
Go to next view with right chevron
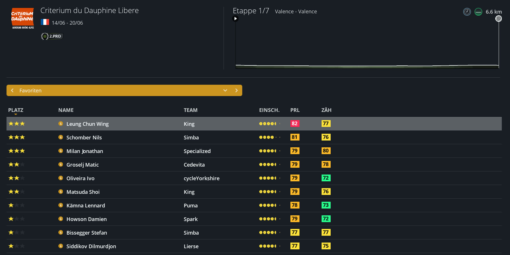[x=237, y=90]
